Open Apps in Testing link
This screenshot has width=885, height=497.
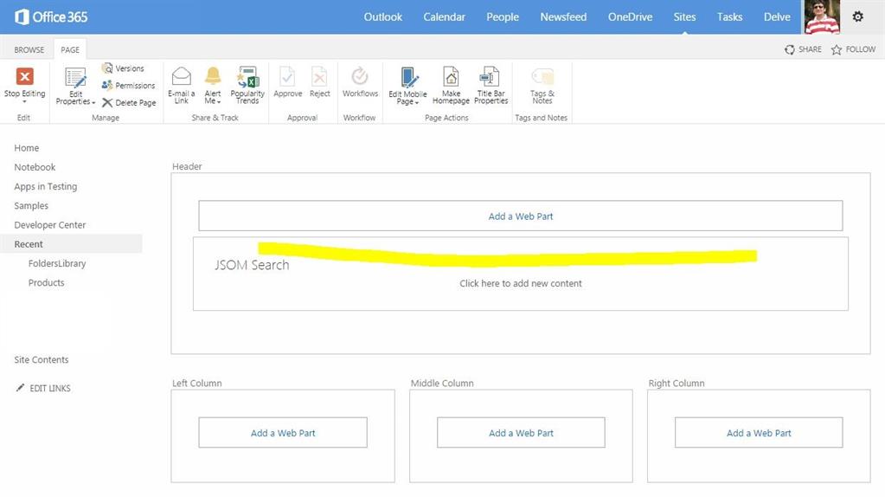click(46, 186)
